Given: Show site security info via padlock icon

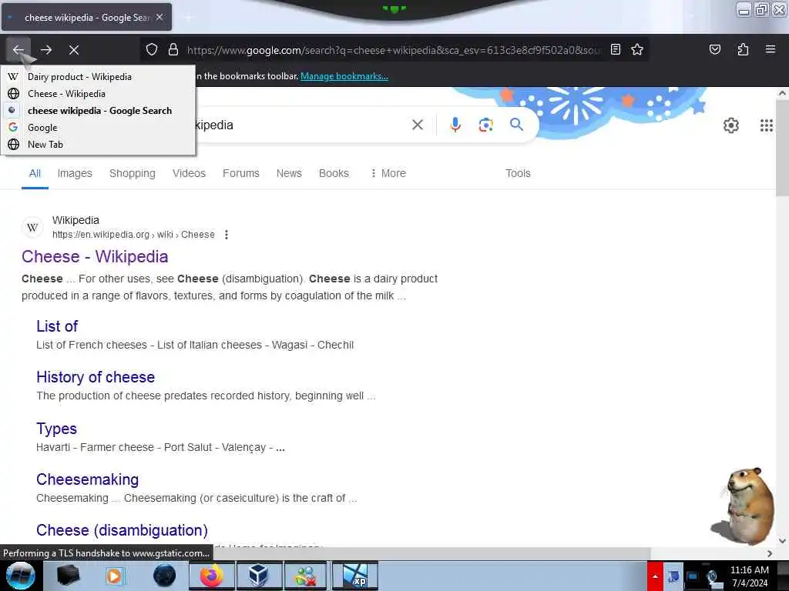Looking at the screenshot, I should pos(173,50).
